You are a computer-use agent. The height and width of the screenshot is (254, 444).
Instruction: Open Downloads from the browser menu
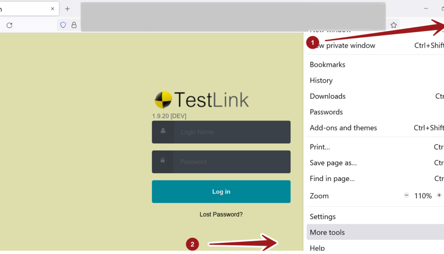(375, 96)
